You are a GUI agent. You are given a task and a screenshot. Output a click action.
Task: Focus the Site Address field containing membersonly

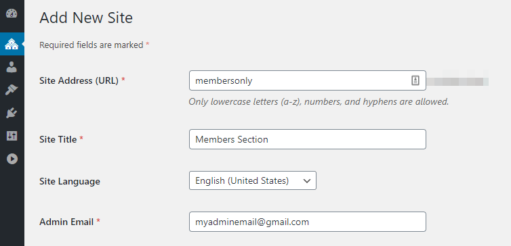(307, 80)
